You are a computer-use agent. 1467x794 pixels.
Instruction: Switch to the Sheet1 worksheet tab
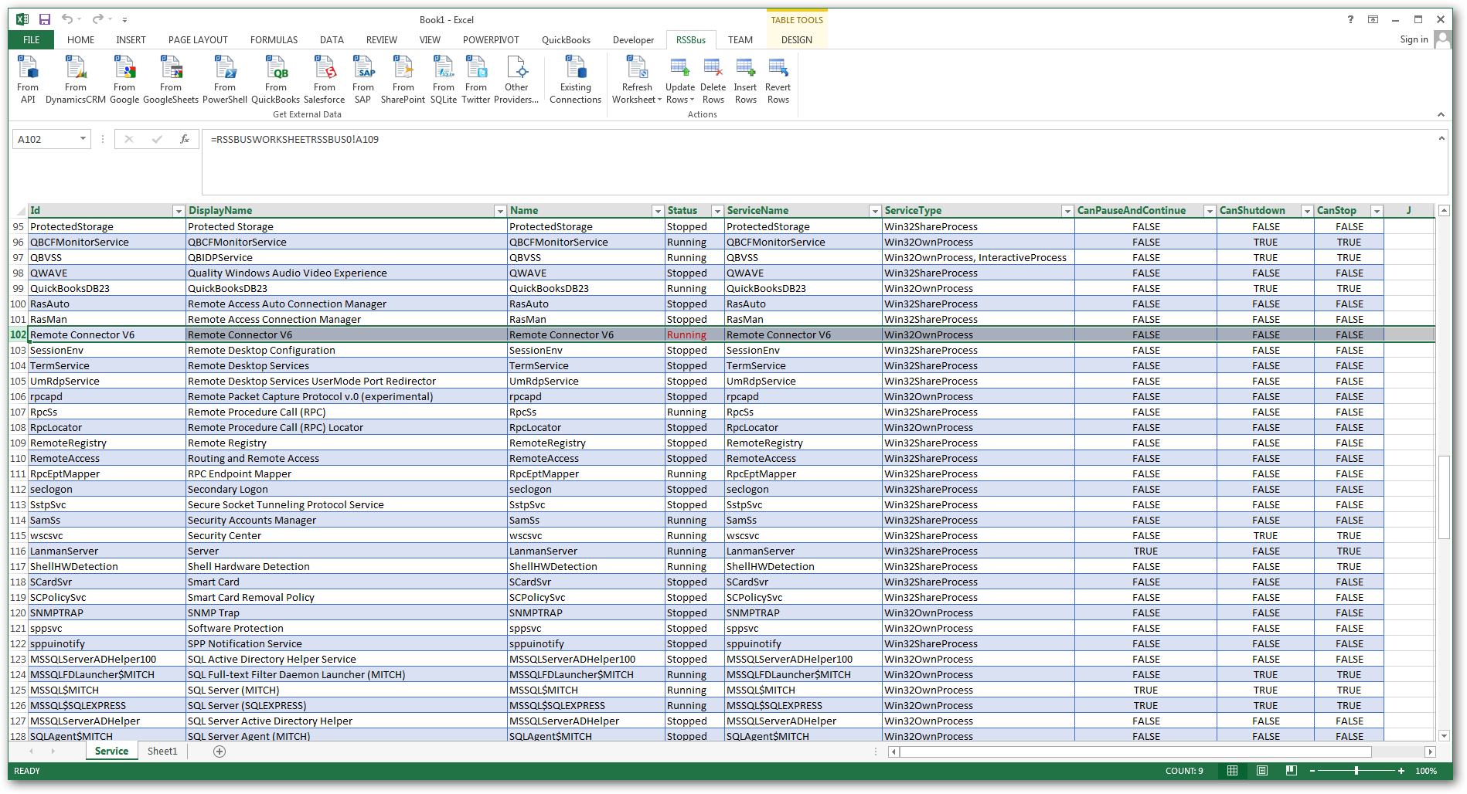pyautogui.click(x=162, y=752)
